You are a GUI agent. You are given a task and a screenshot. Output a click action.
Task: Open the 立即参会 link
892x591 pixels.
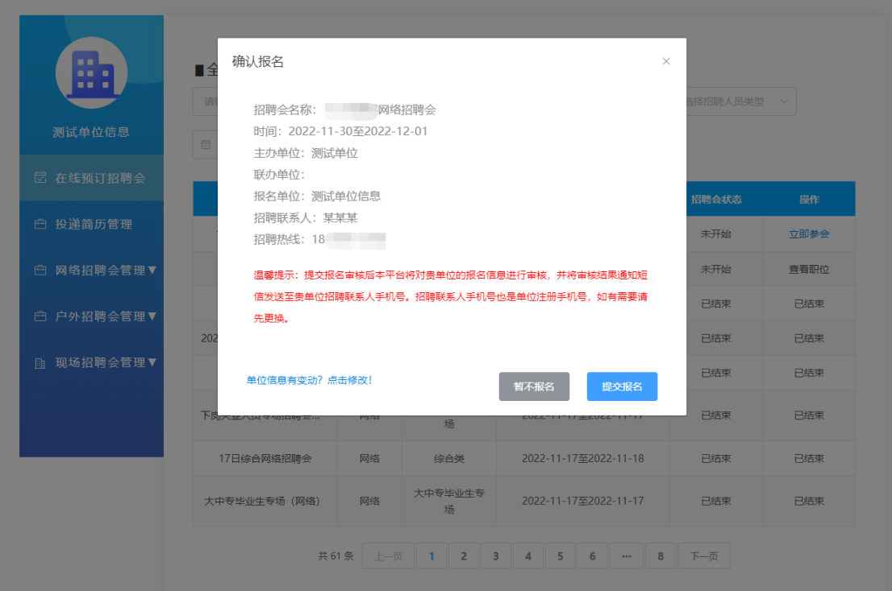(x=809, y=234)
